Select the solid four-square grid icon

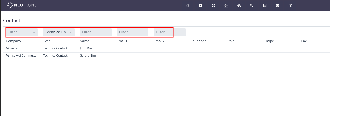pos(213,5)
